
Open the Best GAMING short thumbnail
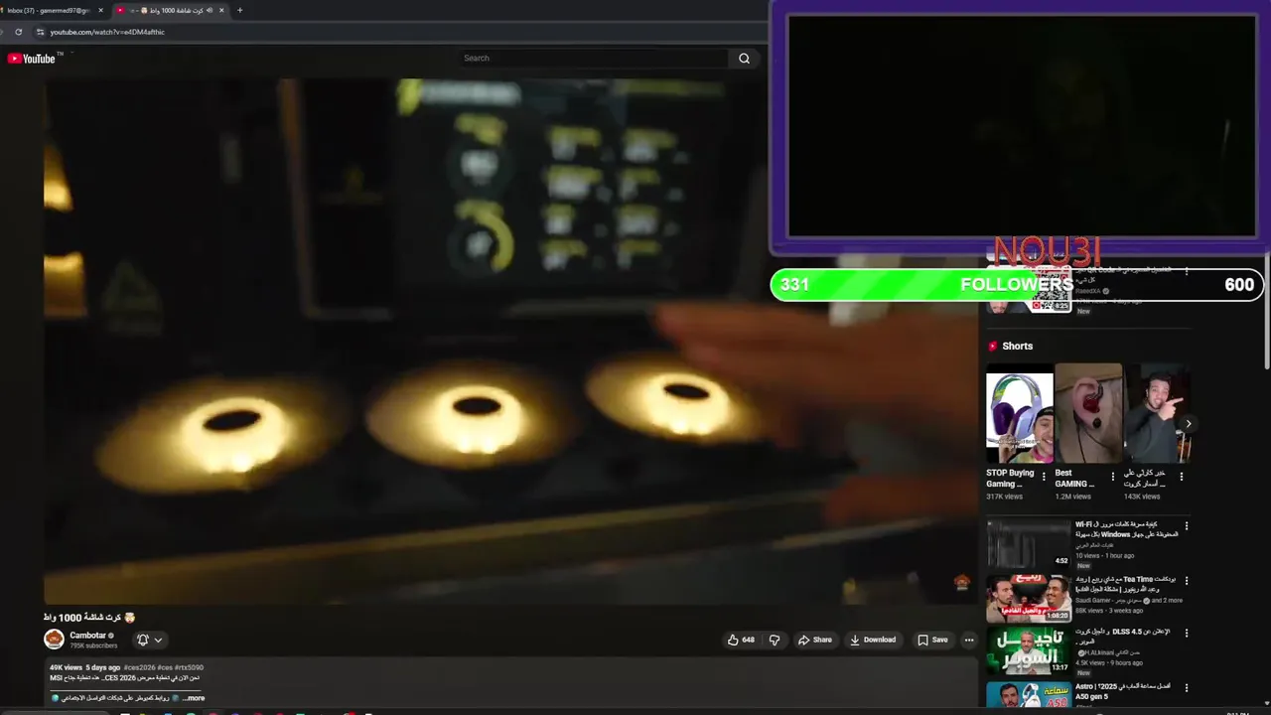1088,413
